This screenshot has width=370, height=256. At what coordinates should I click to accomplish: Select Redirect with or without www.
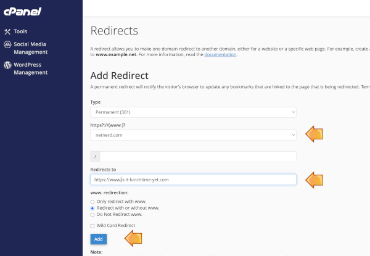click(x=92, y=209)
